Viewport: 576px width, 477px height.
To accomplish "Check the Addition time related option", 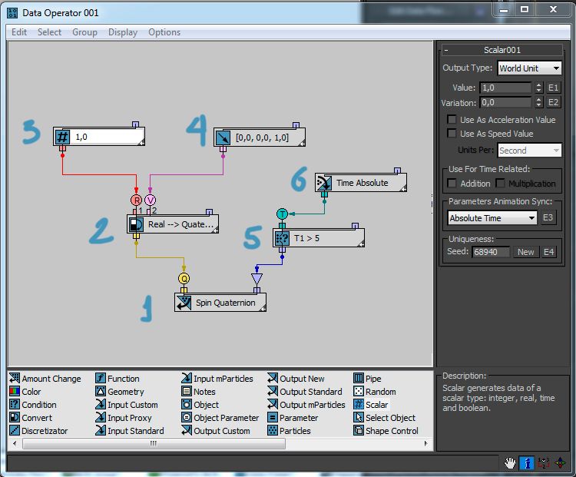I will pyautogui.click(x=452, y=183).
